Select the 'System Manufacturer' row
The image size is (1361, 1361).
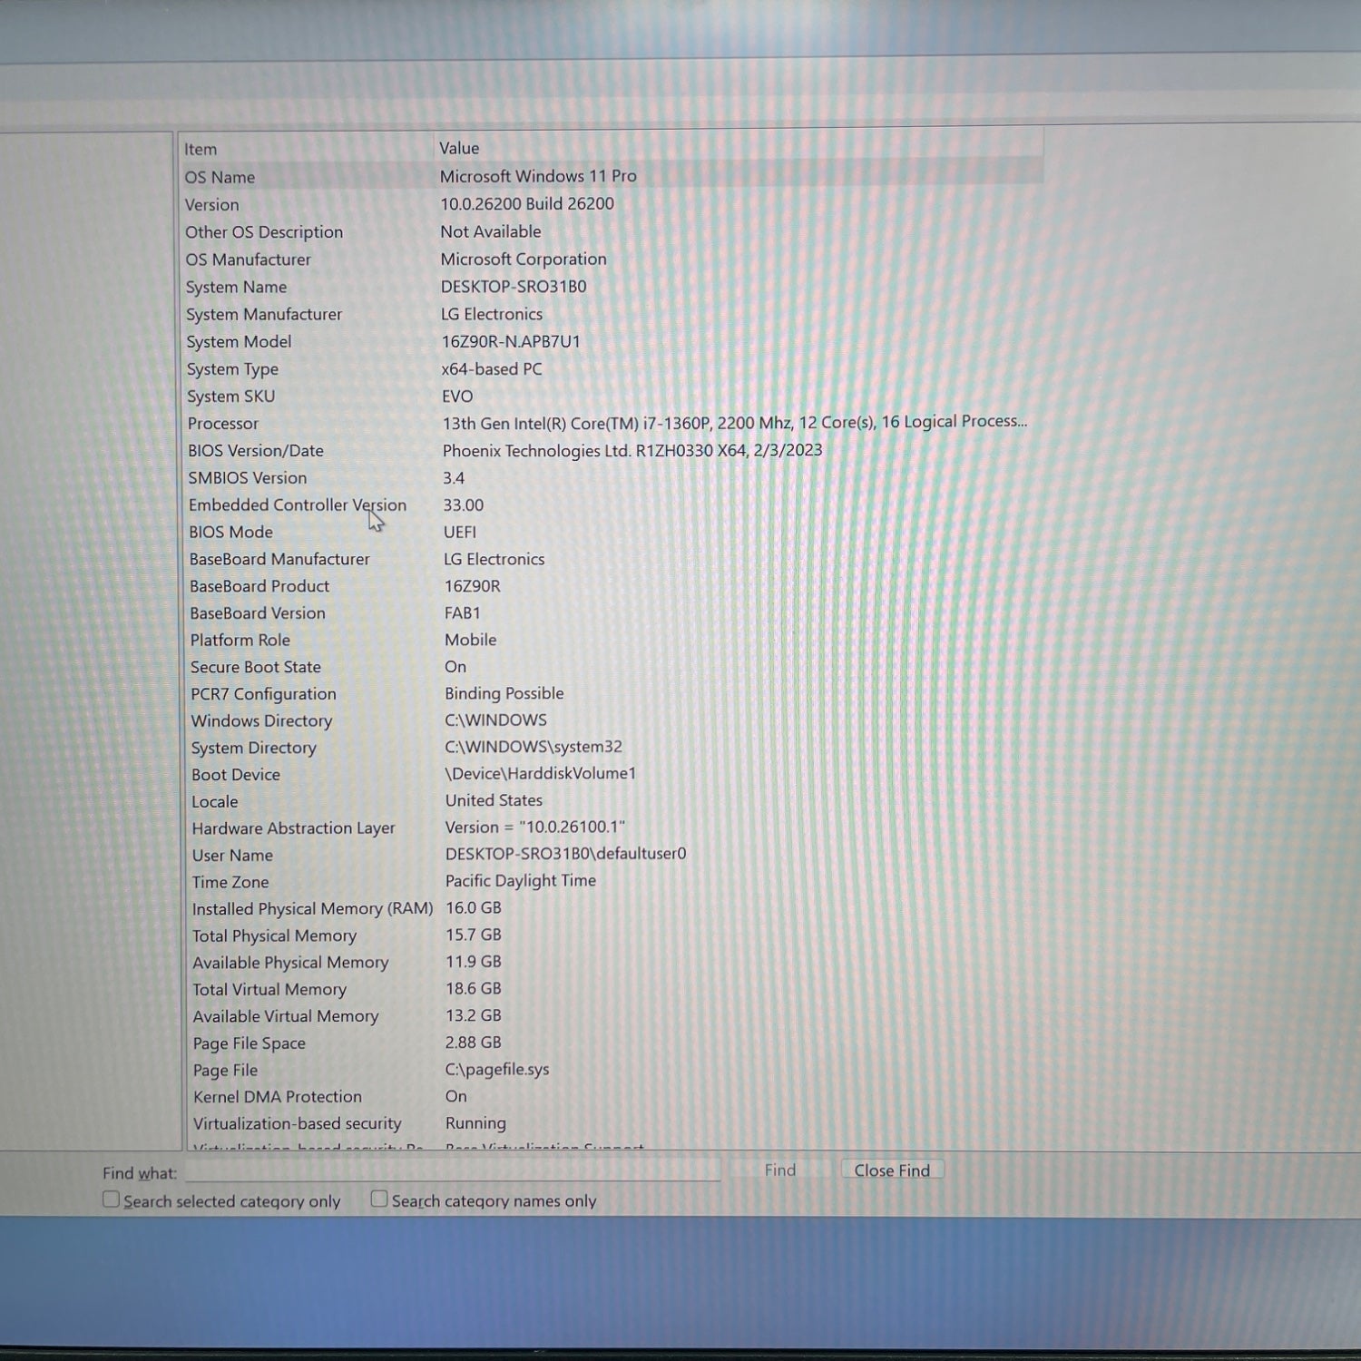click(x=612, y=314)
